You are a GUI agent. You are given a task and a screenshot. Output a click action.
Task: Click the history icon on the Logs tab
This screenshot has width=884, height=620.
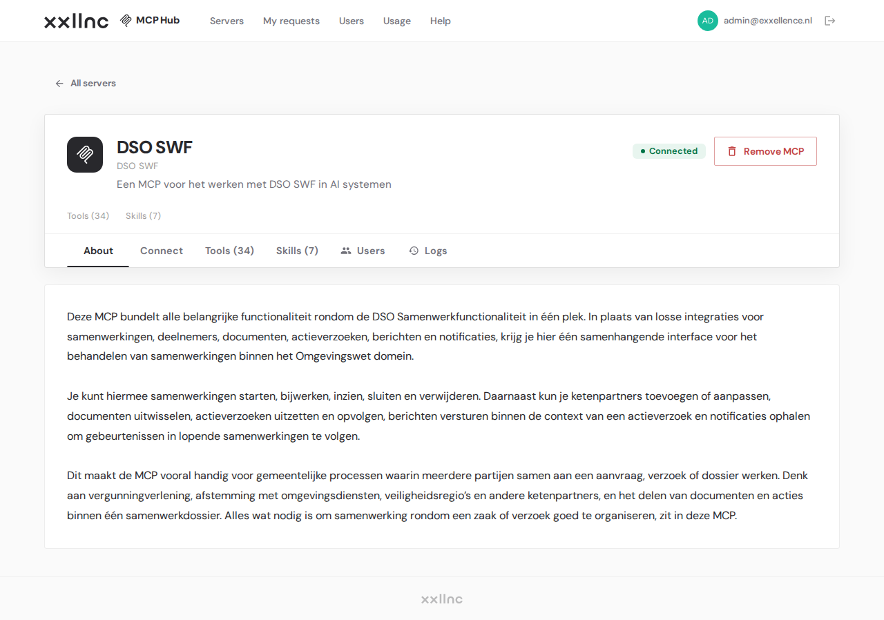pos(414,251)
